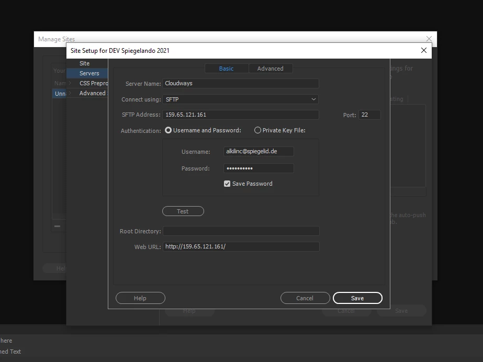Click the Username field
The image size is (483, 362).
click(x=259, y=152)
